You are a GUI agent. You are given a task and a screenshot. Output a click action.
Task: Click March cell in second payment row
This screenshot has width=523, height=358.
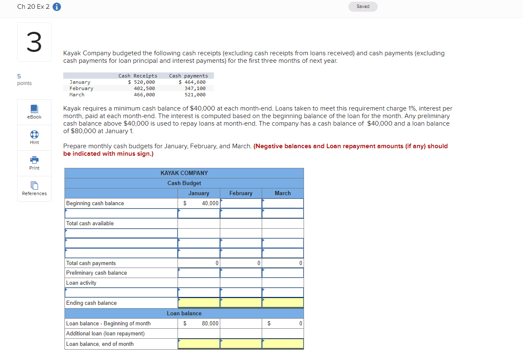click(x=283, y=243)
